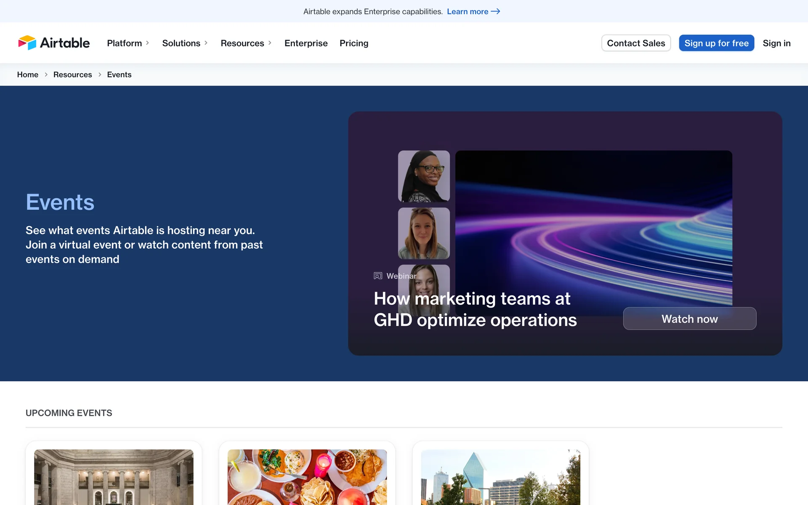Image resolution: width=808 pixels, height=505 pixels.
Task: Click the Sign in link
Action: coord(776,43)
